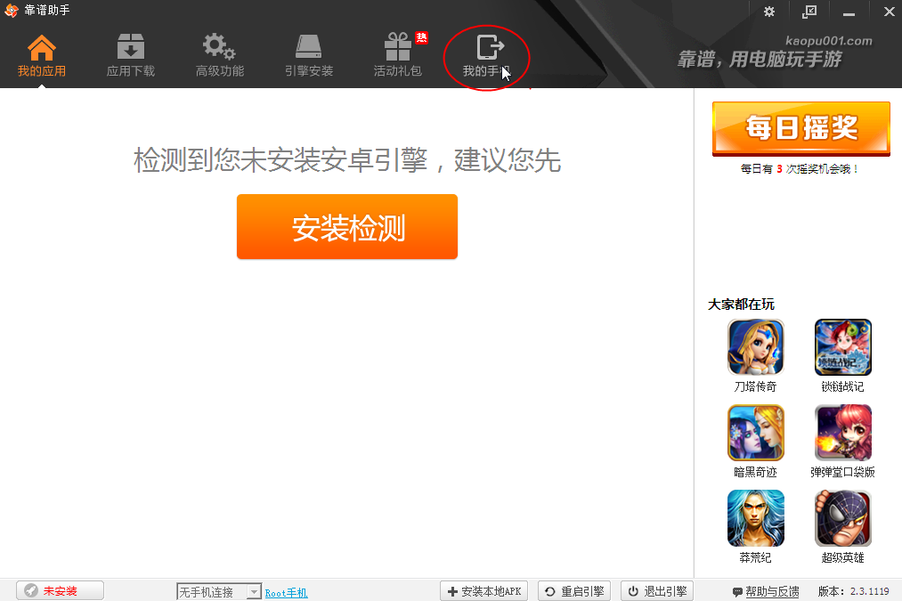This screenshot has height=601, width=902.
Task: Follow the Root手机 link
Action: pos(286,592)
